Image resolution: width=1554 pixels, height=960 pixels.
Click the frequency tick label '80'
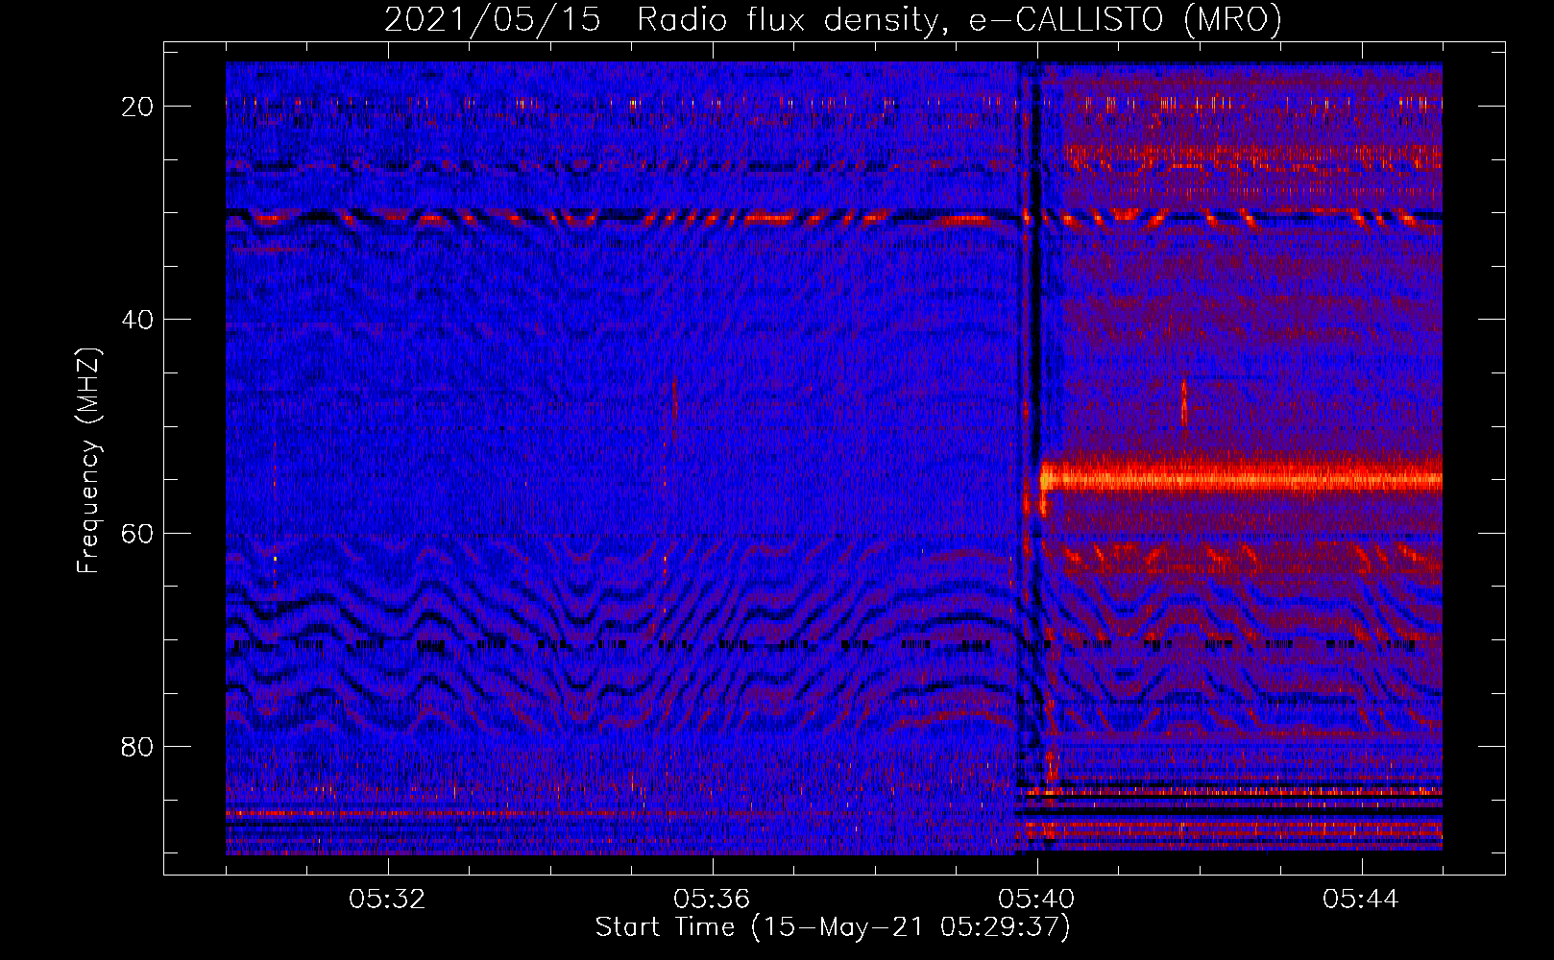tap(138, 746)
